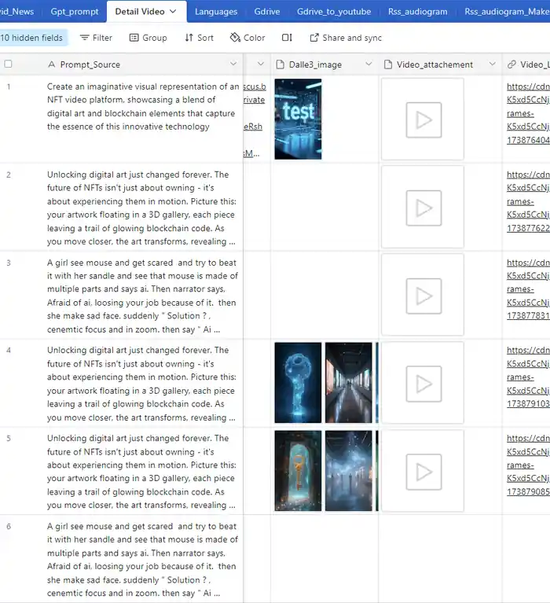Select row 2 'Unlocking digital art' prompt cell
Screen dimensions: 550x603
[141, 208]
